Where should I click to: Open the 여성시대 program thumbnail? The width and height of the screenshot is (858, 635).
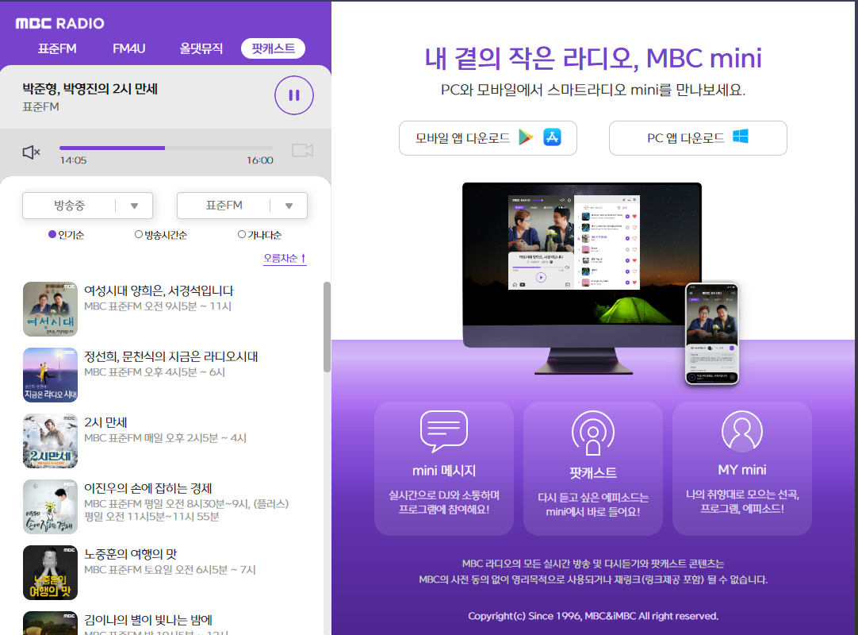50,309
